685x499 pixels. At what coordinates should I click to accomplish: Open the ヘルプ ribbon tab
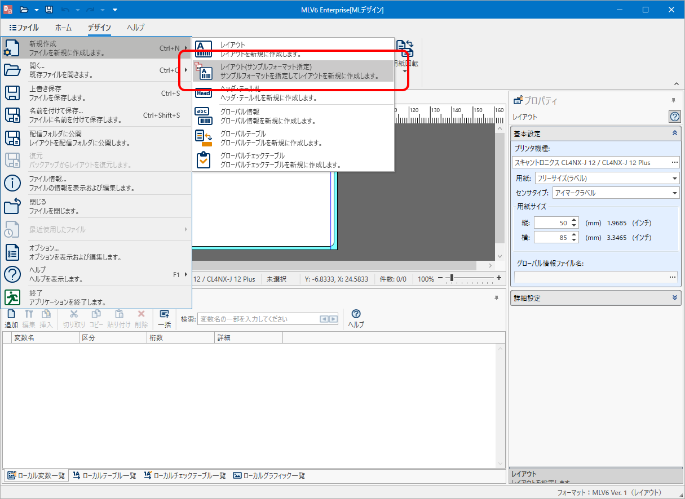135,28
